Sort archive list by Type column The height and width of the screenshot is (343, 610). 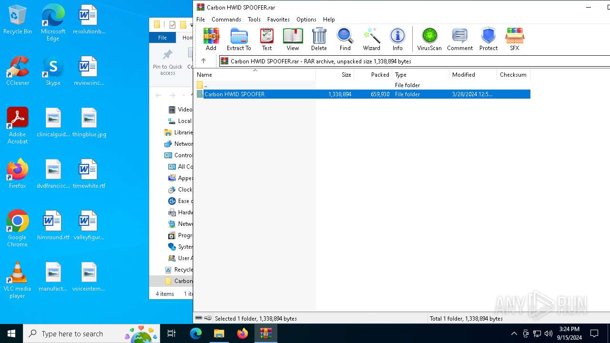[421, 75]
